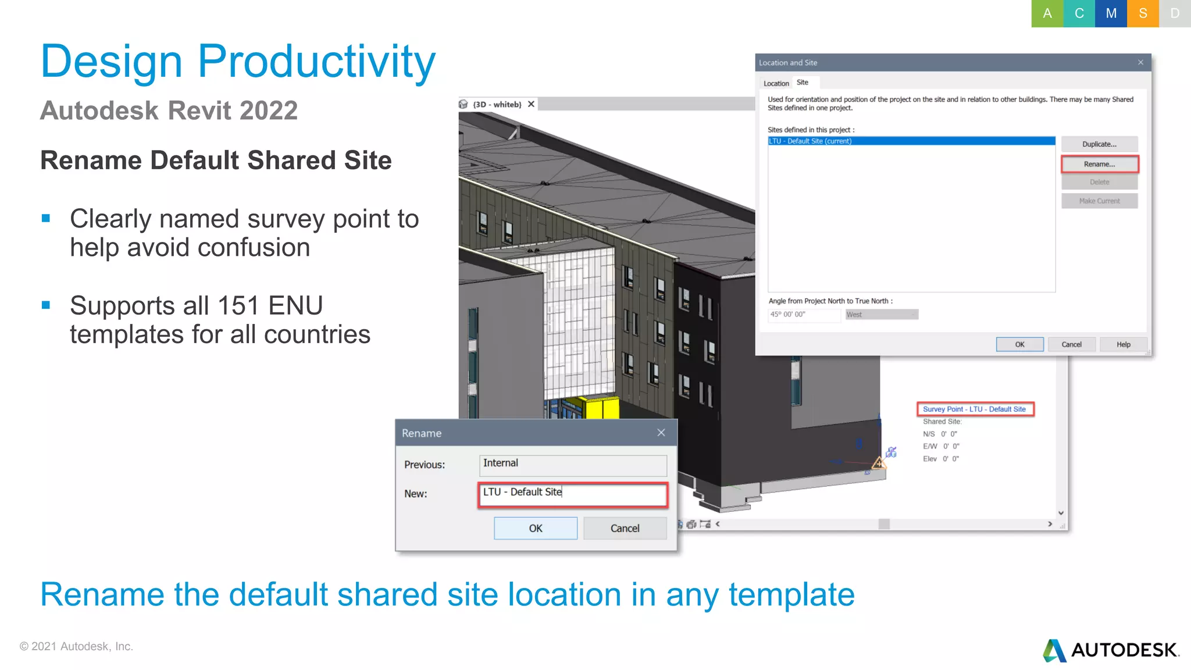Click the horizontal scrollbar thumb in the view

pyautogui.click(x=884, y=524)
